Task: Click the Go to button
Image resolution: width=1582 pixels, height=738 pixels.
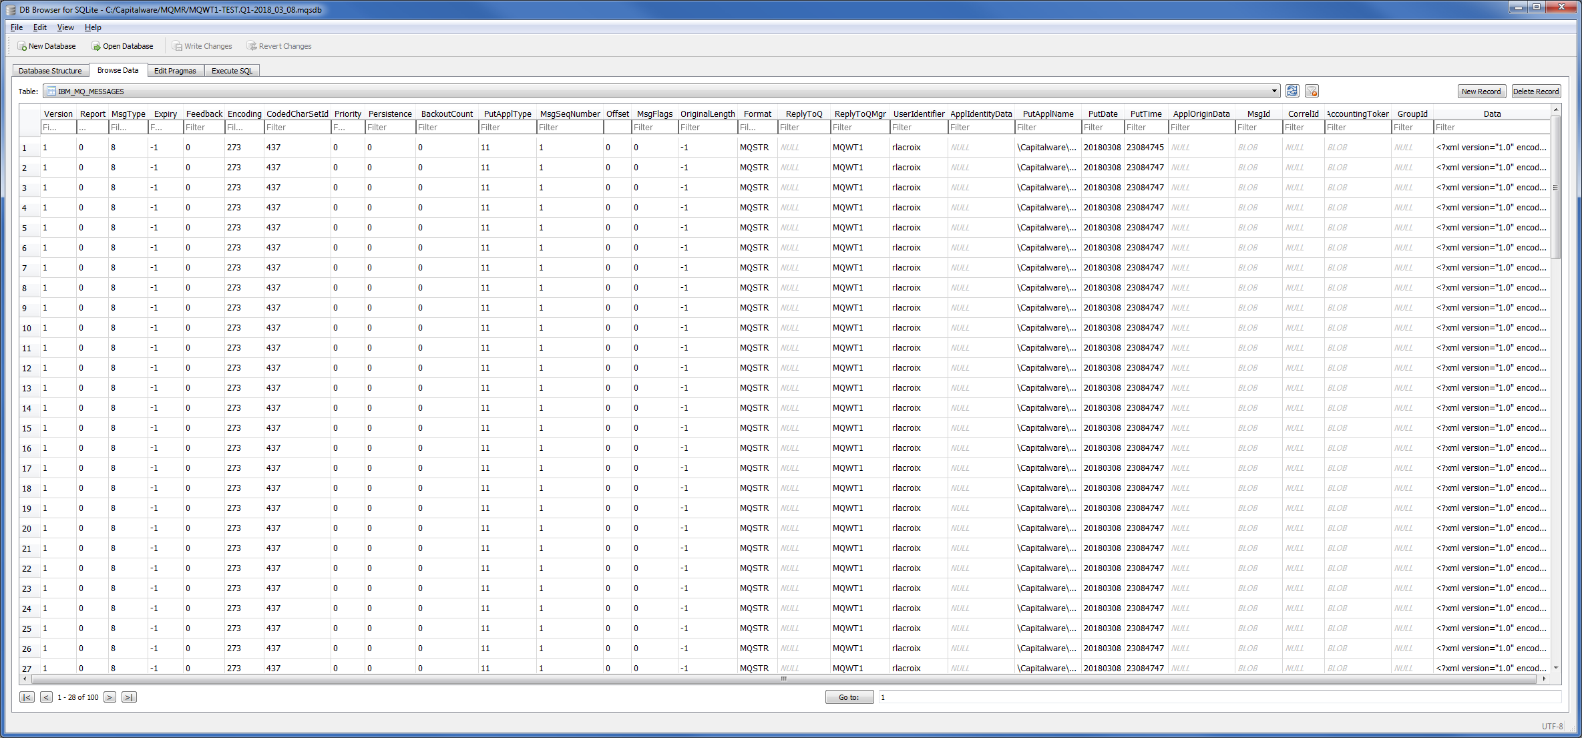Action: (x=849, y=697)
